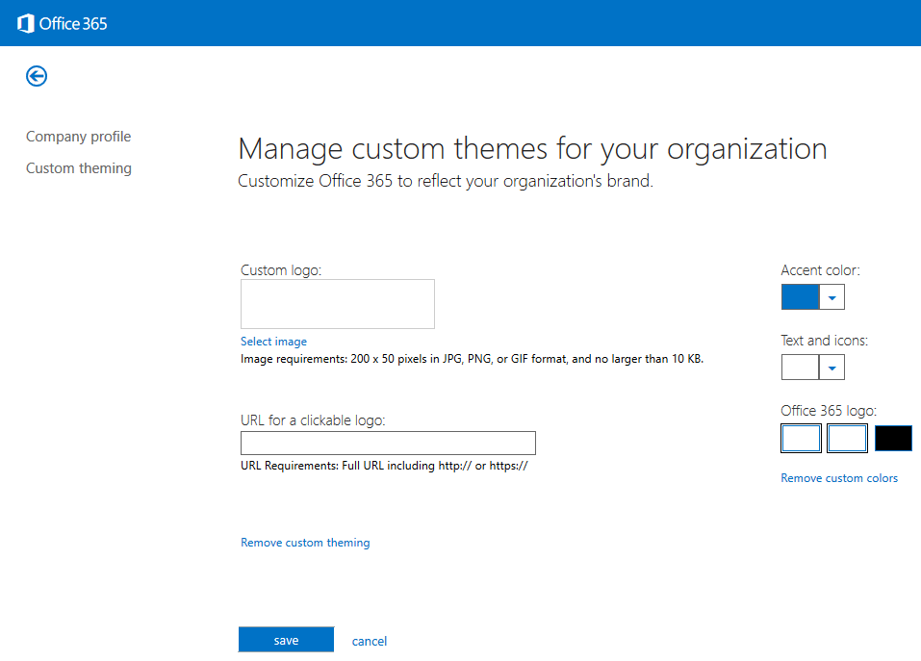Select the black Office 365 logo swatch
The image size is (921, 661).
pos(893,439)
